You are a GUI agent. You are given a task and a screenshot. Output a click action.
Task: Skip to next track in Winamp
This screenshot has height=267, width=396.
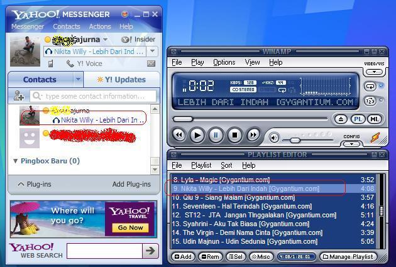pyautogui.click(x=253, y=135)
